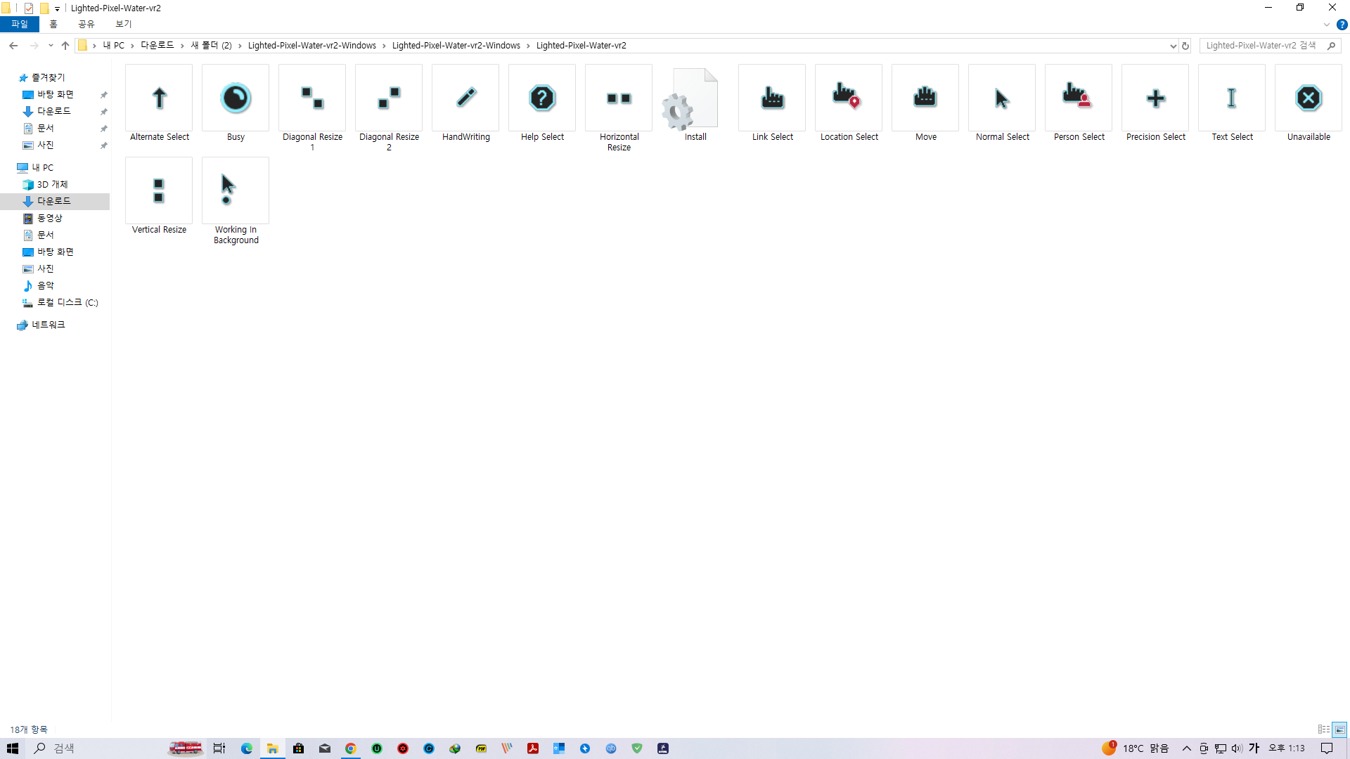Screen dimensions: 1350x759
Task: Open pinned 바탕 화면 under 즐겨찾기
Action: pos(56,94)
